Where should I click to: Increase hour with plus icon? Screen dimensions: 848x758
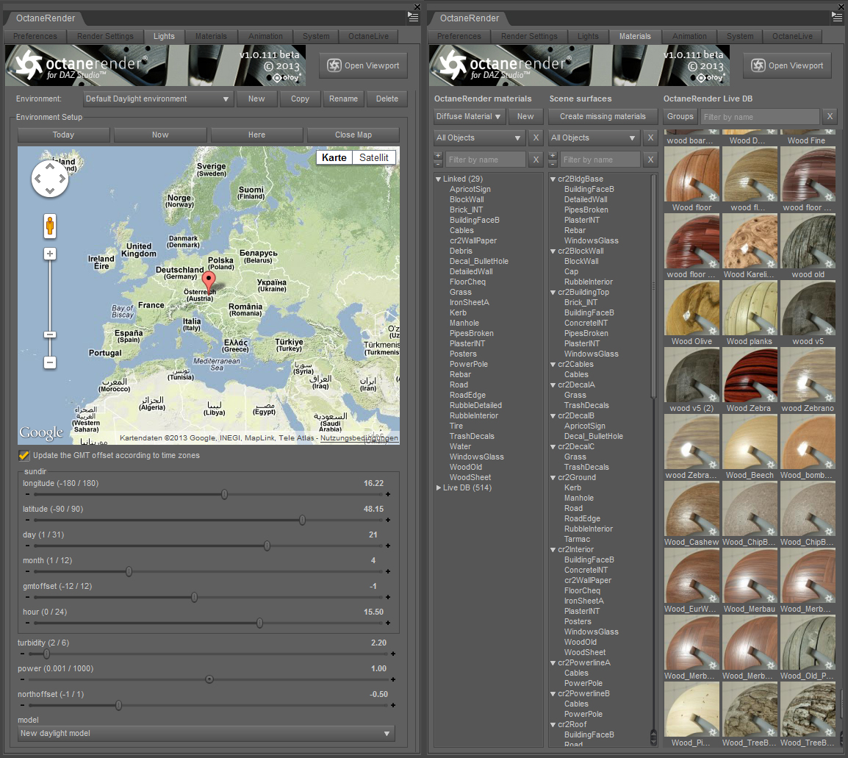388,623
